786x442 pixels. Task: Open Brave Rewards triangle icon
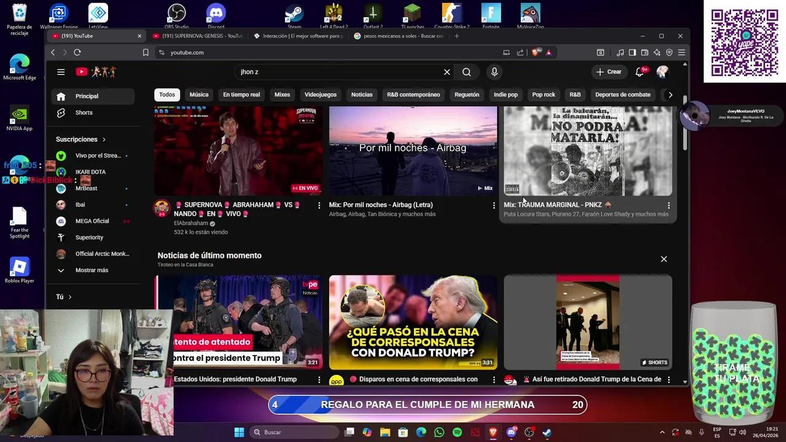[548, 52]
